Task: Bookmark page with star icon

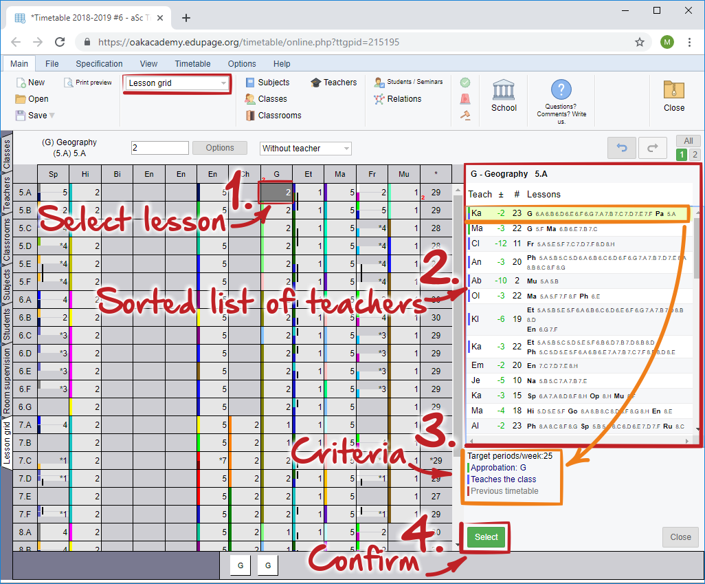Action: [640, 42]
